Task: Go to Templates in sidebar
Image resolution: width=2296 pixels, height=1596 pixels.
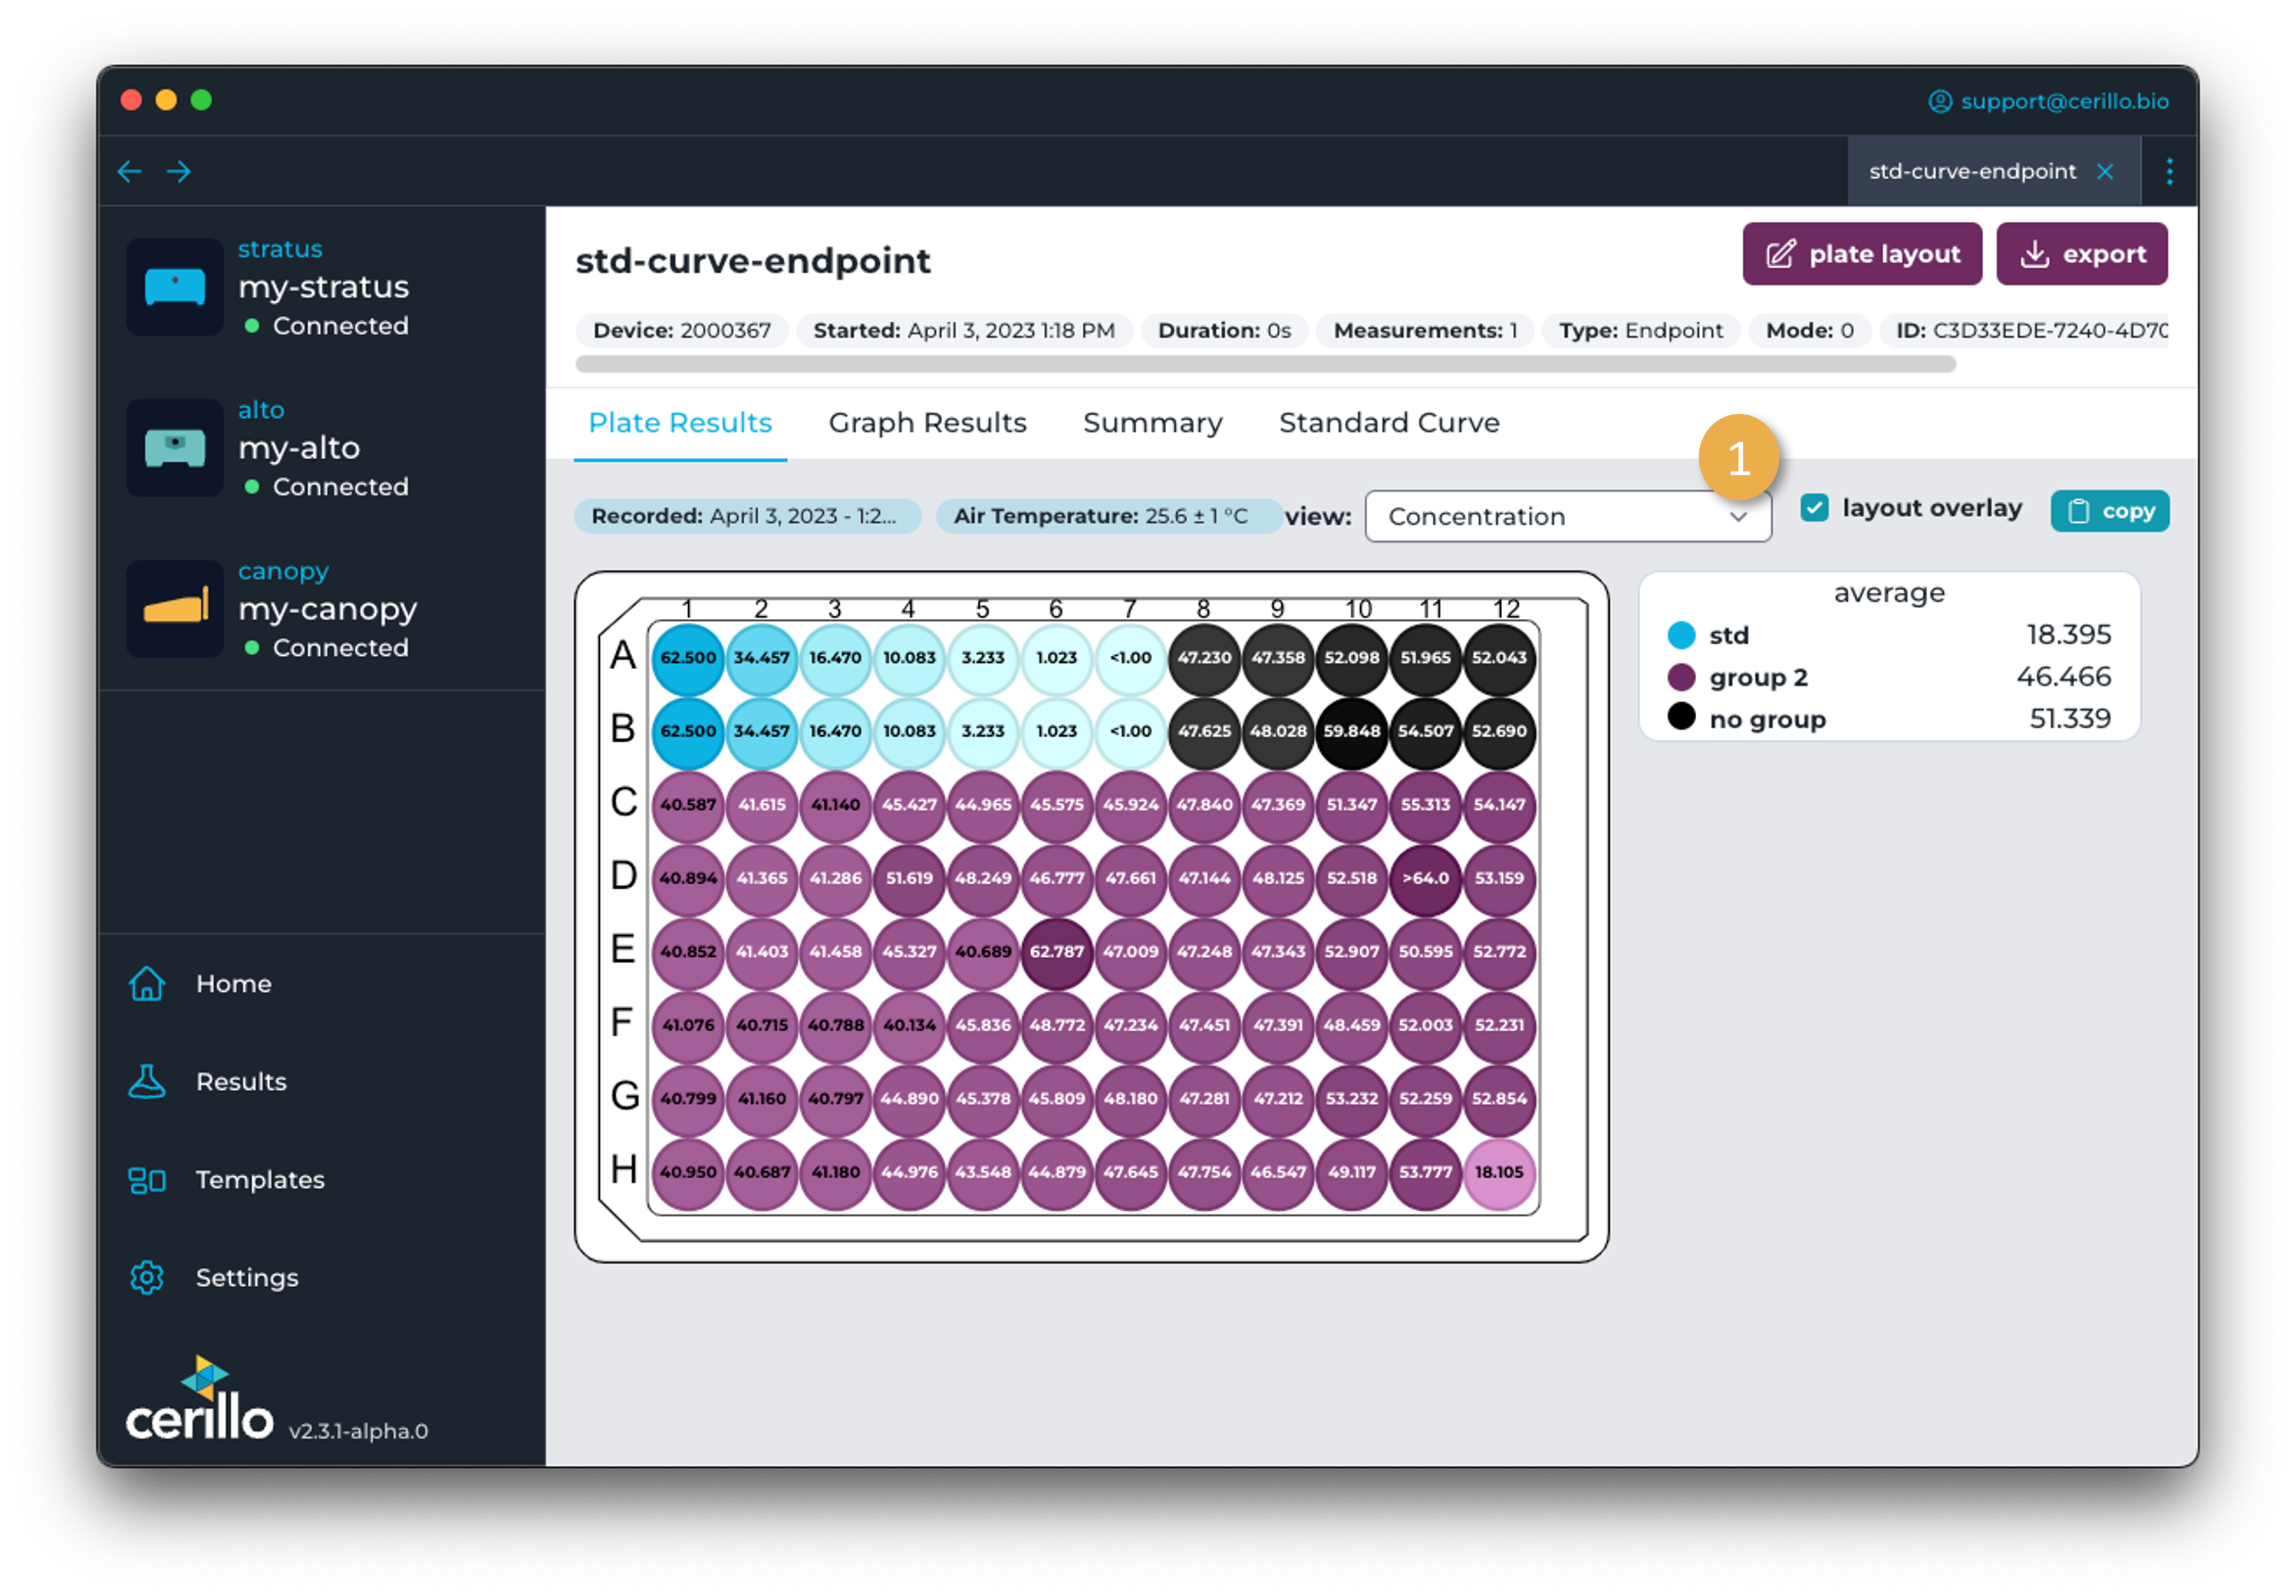Action: (259, 1180)
